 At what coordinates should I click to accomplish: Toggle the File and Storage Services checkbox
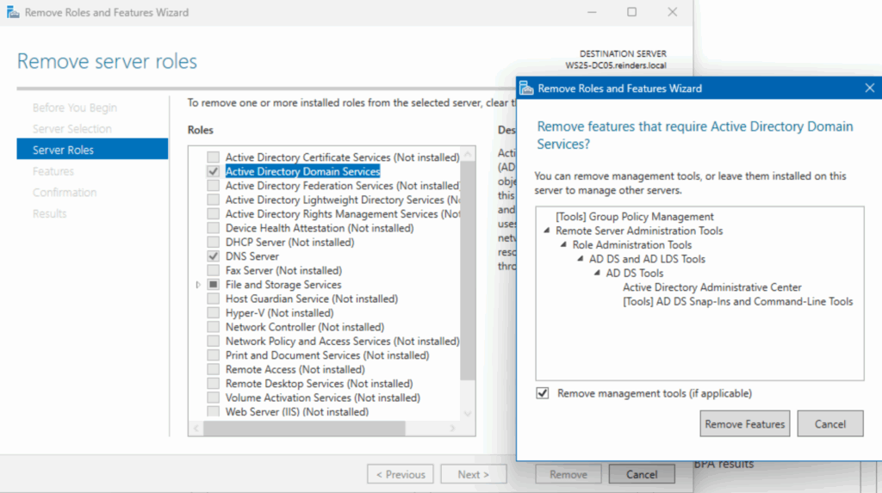[213, 285]
